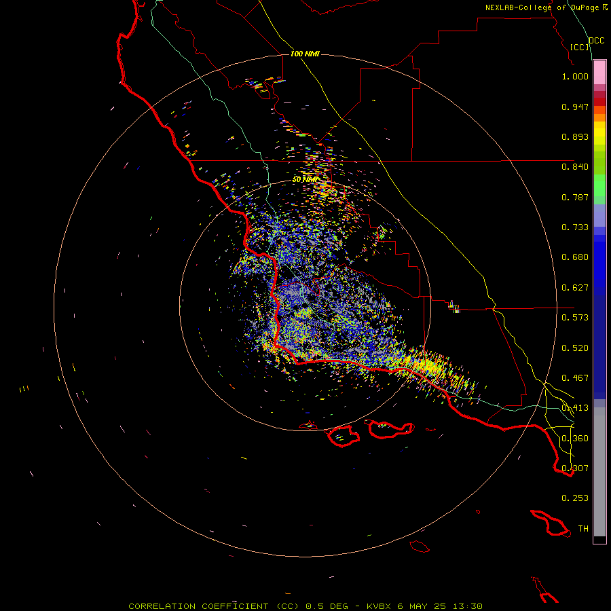Click the Correlation Coefficient KVBX caption
Screen dimensions: 611x611
click(305, 606)
